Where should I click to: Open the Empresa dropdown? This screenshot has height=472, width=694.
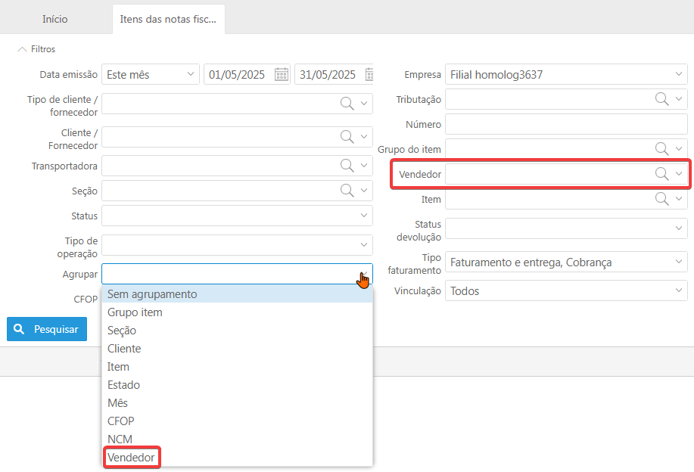(x=678, y=74)
